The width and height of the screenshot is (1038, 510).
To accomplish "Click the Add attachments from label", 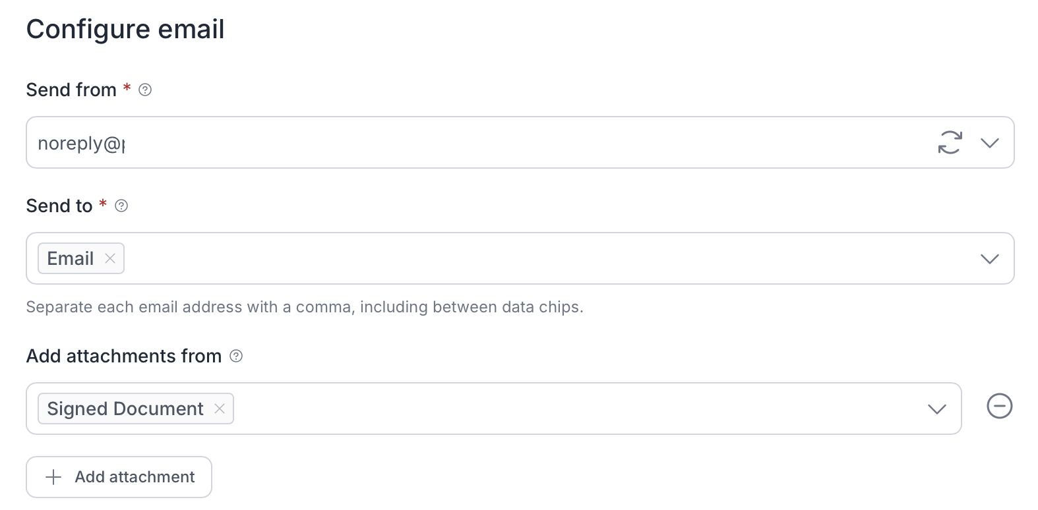I will tap(124, 356).
